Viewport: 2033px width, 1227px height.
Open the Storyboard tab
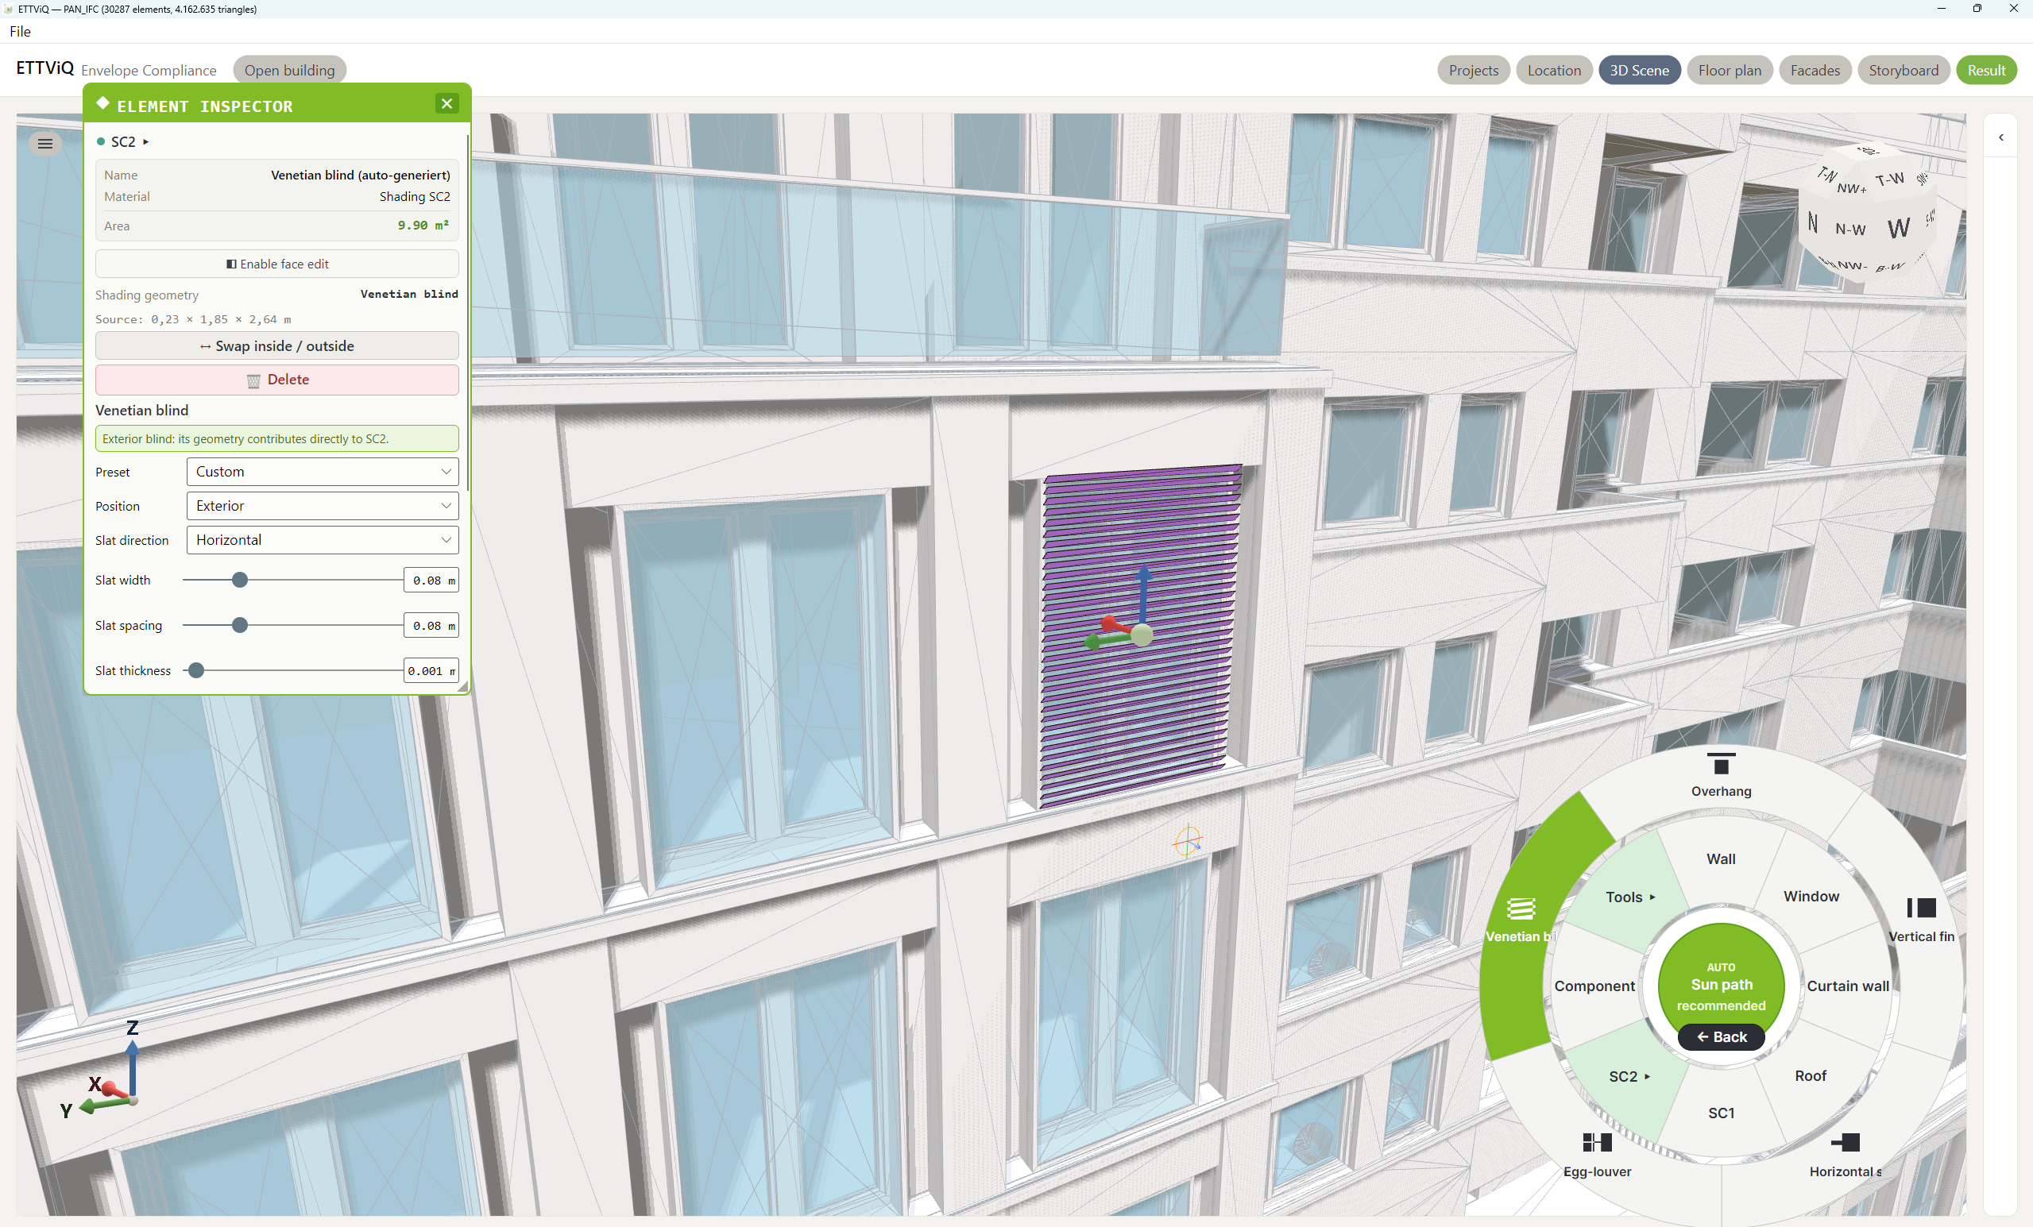tap(1904, 70)
